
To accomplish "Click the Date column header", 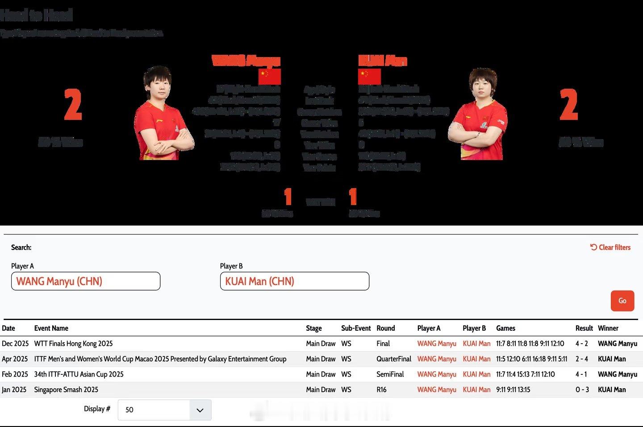I will tap(8, 328).
